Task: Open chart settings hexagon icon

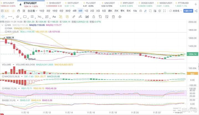Action: point(160,11)
